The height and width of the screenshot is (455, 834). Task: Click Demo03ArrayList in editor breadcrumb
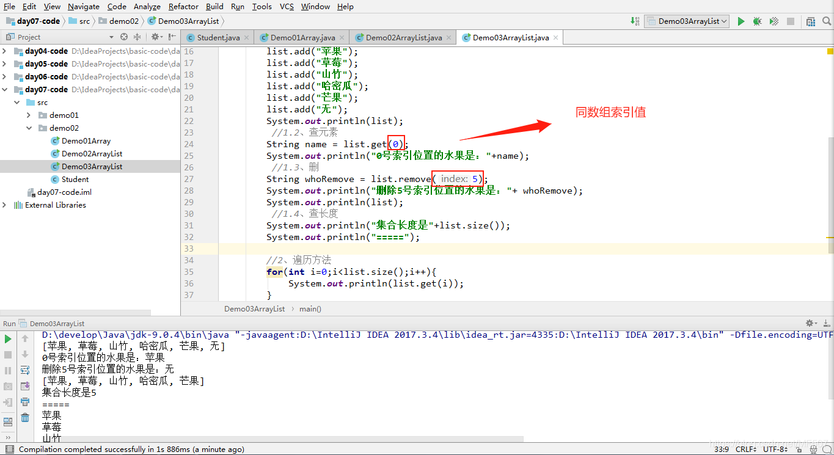pyautogui.click(x=254, y=309)
